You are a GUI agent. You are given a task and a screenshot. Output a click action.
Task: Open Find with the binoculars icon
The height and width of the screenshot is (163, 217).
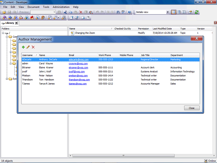tap(118, 12)
